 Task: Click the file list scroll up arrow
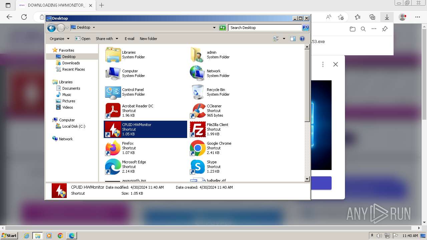point(307,47)
